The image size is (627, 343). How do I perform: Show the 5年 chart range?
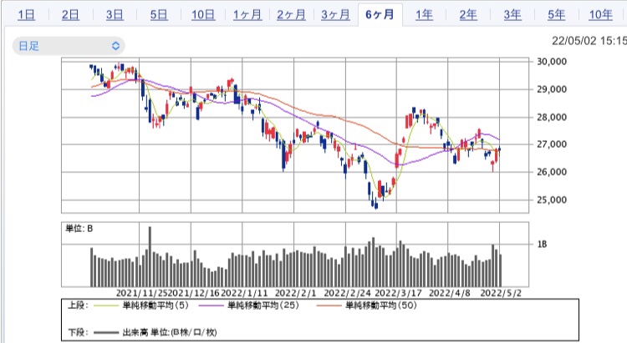tap(556, 14)
